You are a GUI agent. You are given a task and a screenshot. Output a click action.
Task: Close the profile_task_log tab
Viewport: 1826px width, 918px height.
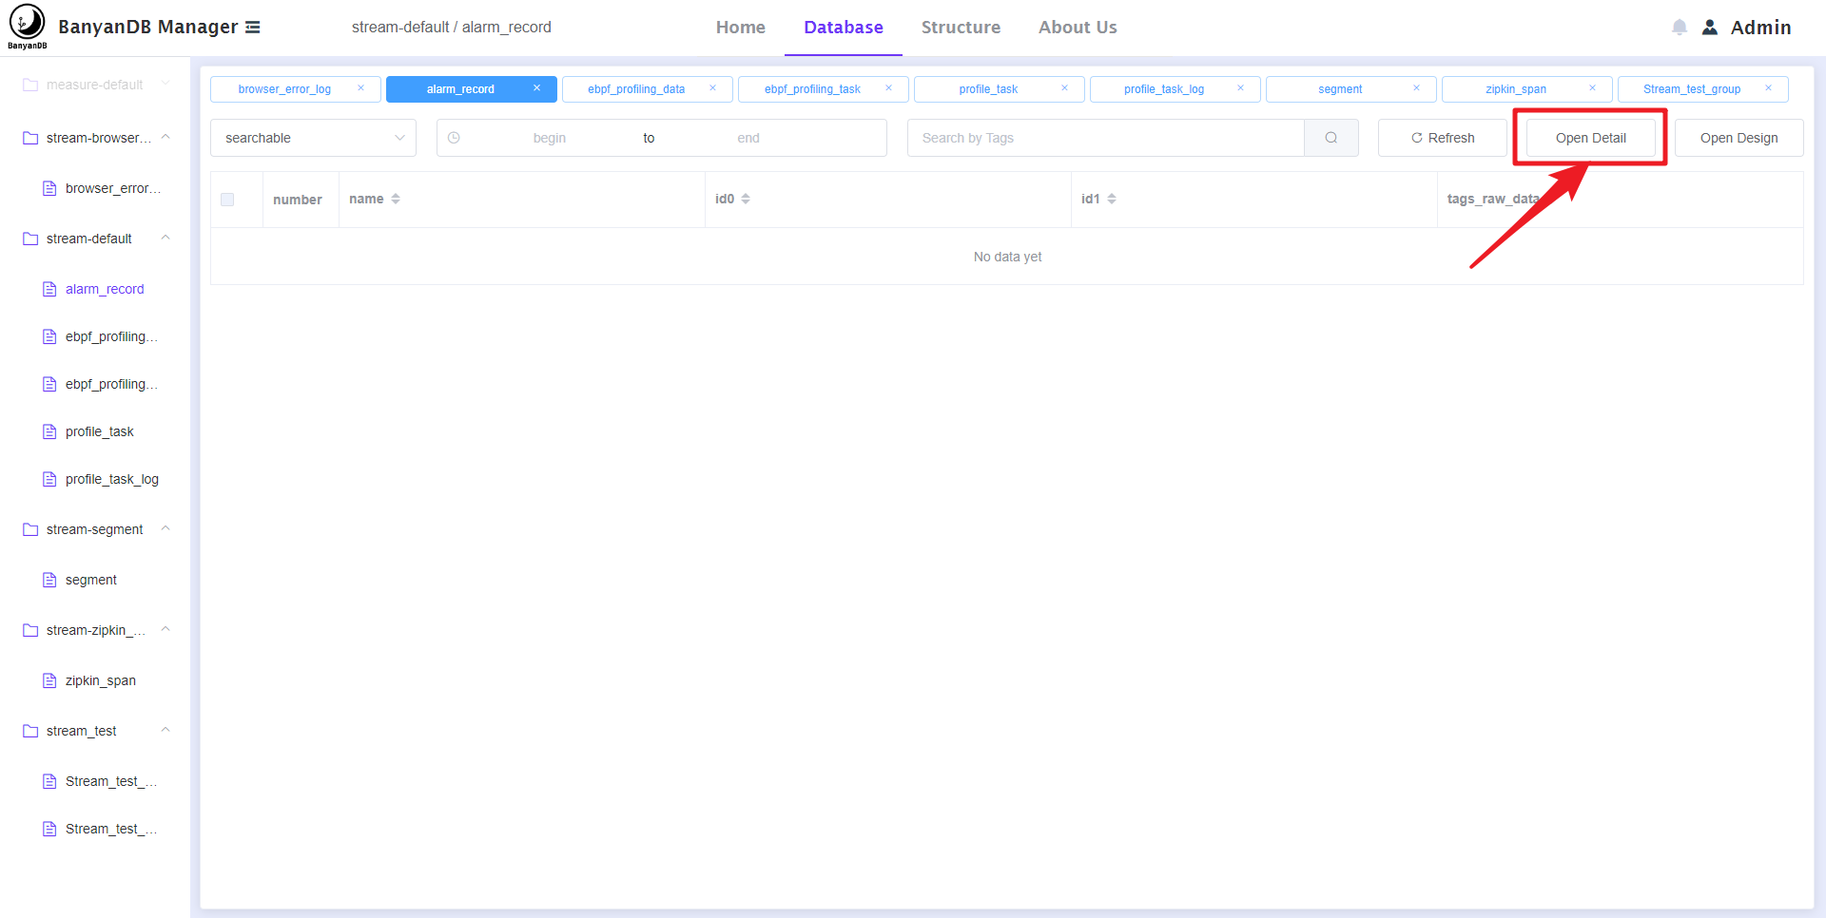pyautogui.click(x=1241, y=88)
